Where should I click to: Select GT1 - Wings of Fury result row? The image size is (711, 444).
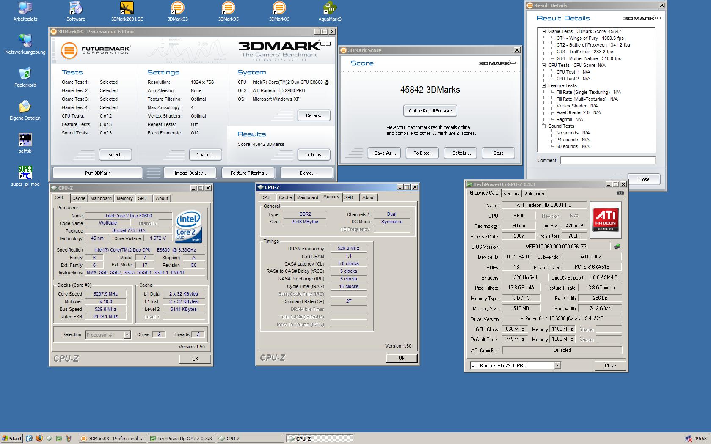pos(590,38)
